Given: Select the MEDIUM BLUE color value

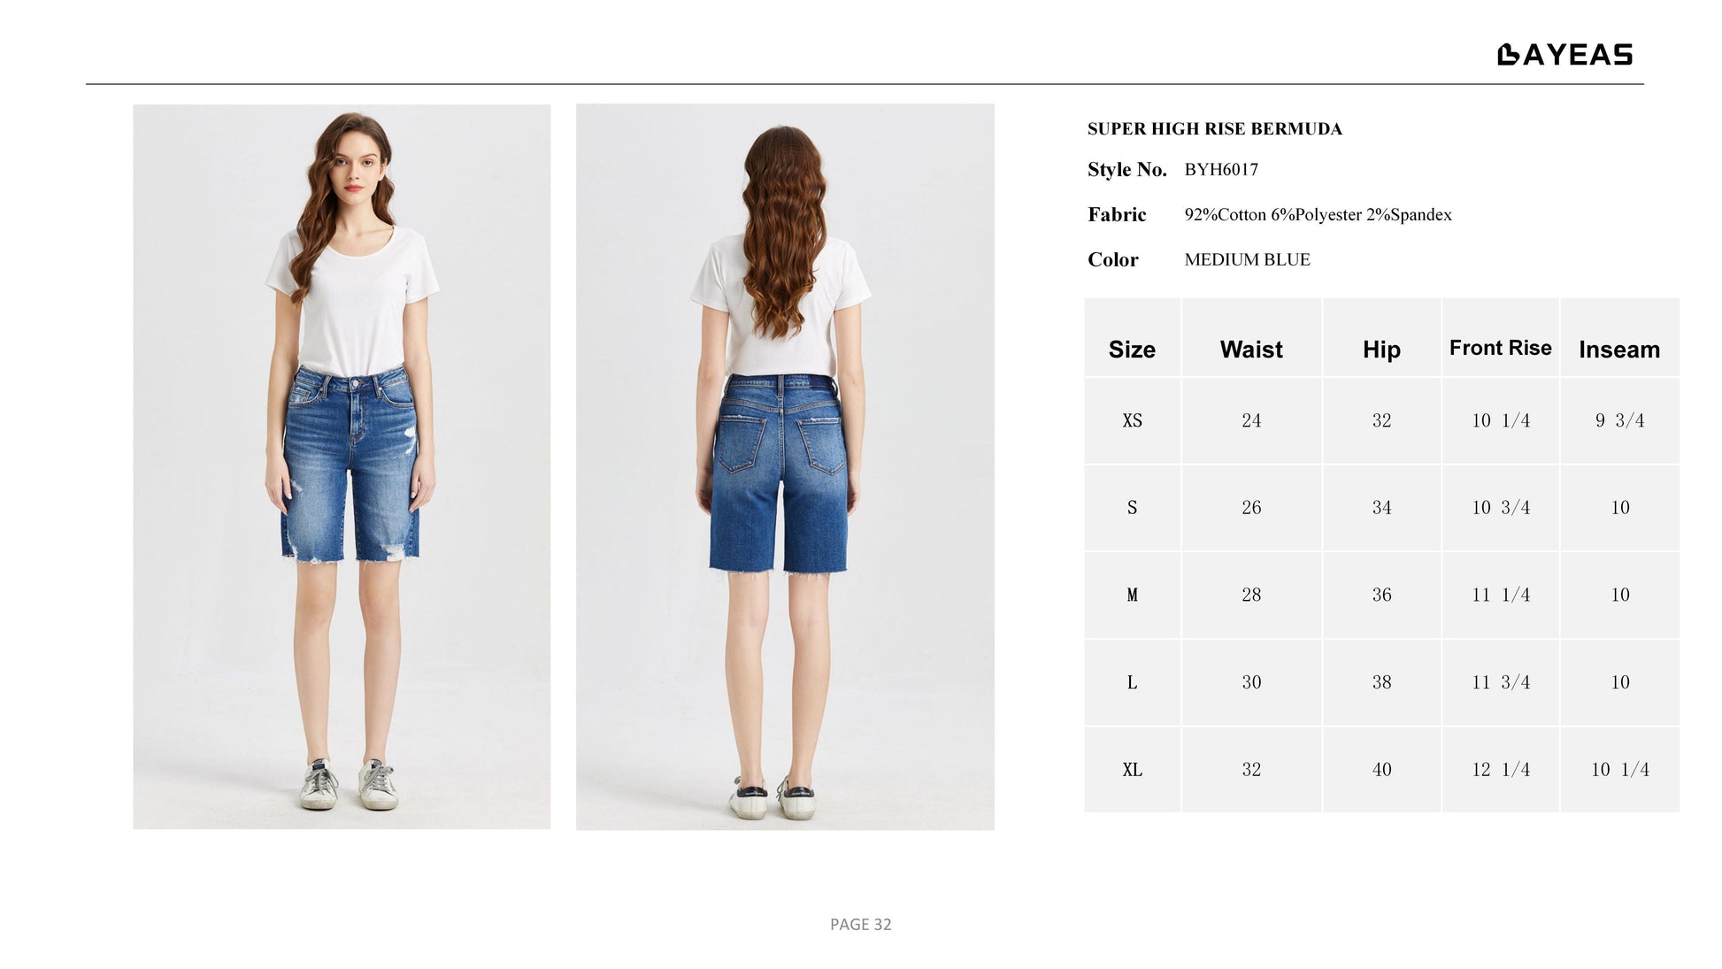Looking at the screenshot, I should click(x=1247, y=259).
